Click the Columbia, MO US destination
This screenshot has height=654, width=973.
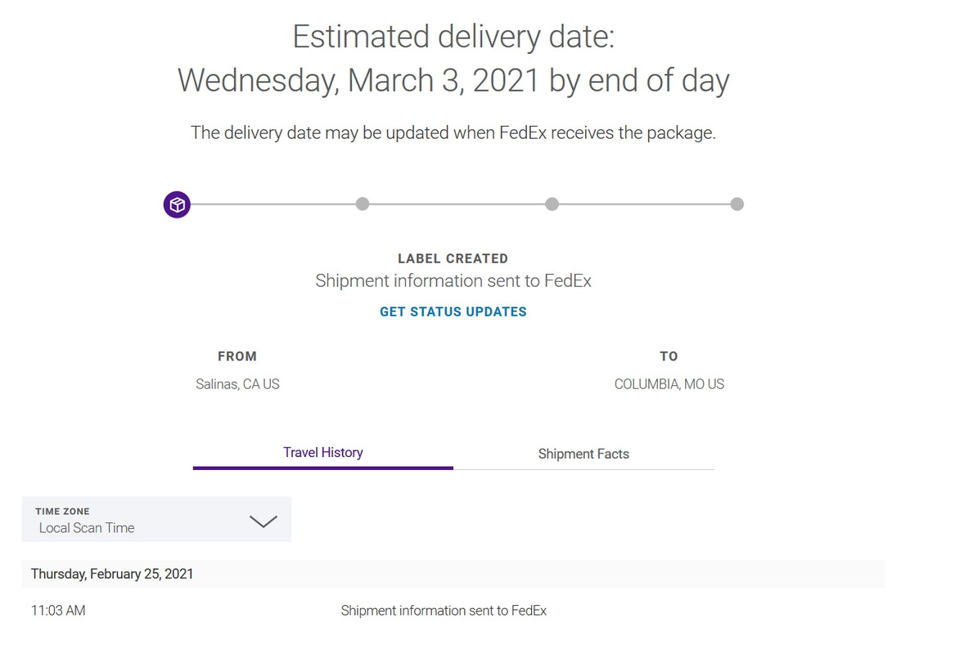pyautogui.click(x=669, y=384)
